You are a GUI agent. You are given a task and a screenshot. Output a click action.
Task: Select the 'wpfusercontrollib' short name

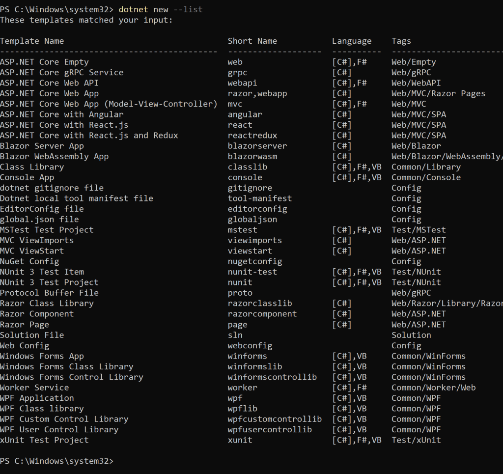pos(270,430)
